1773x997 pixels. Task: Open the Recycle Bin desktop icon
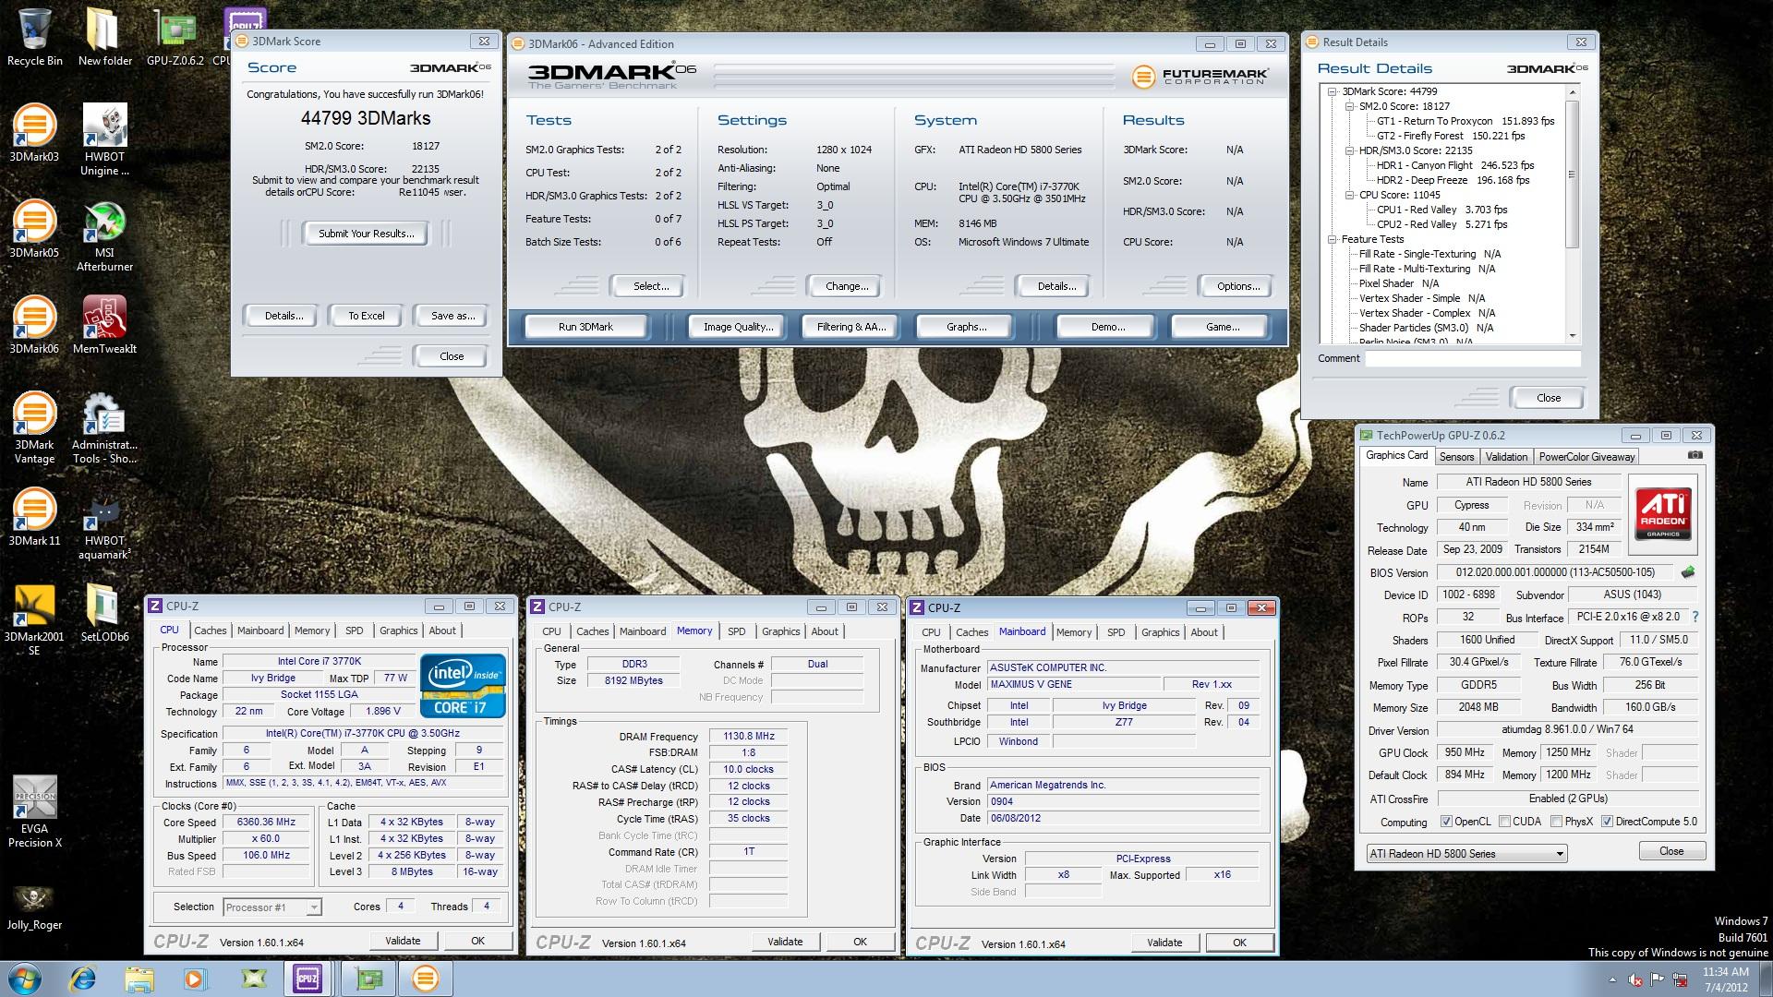(34, 37)
